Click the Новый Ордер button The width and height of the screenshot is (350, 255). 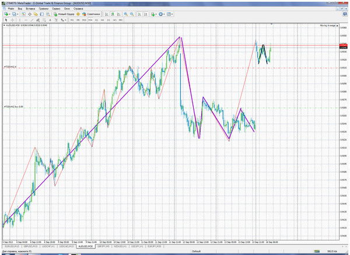pos(64,13)
